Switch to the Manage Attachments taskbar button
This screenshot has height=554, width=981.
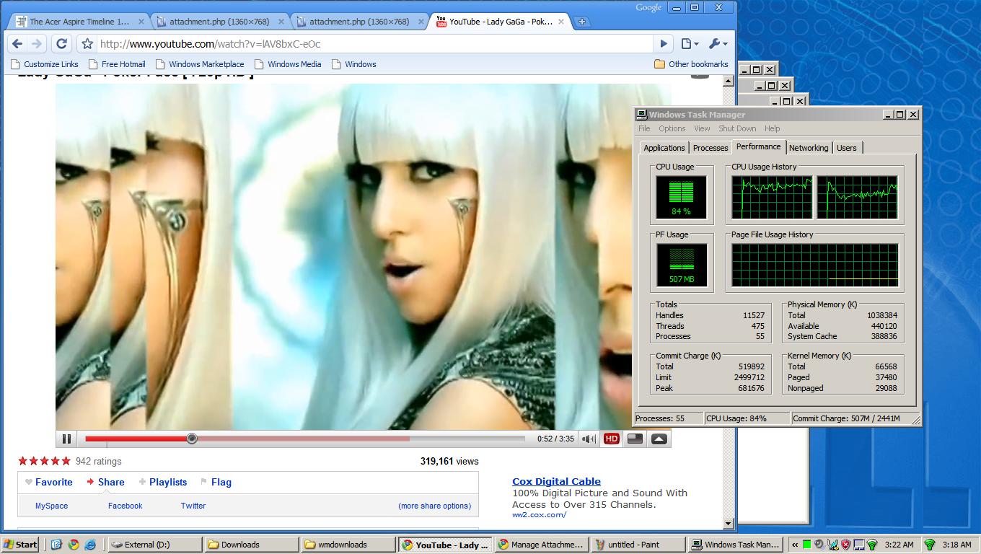click(541, 545)
